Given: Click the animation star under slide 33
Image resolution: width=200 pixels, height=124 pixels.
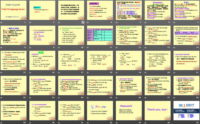Looking at the screenshot, I should click(117, 123).
